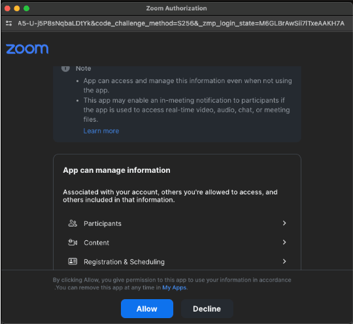353x324 pixels.
Task: Click the Content hand-and-camera icon
Action: pos(73,242)
